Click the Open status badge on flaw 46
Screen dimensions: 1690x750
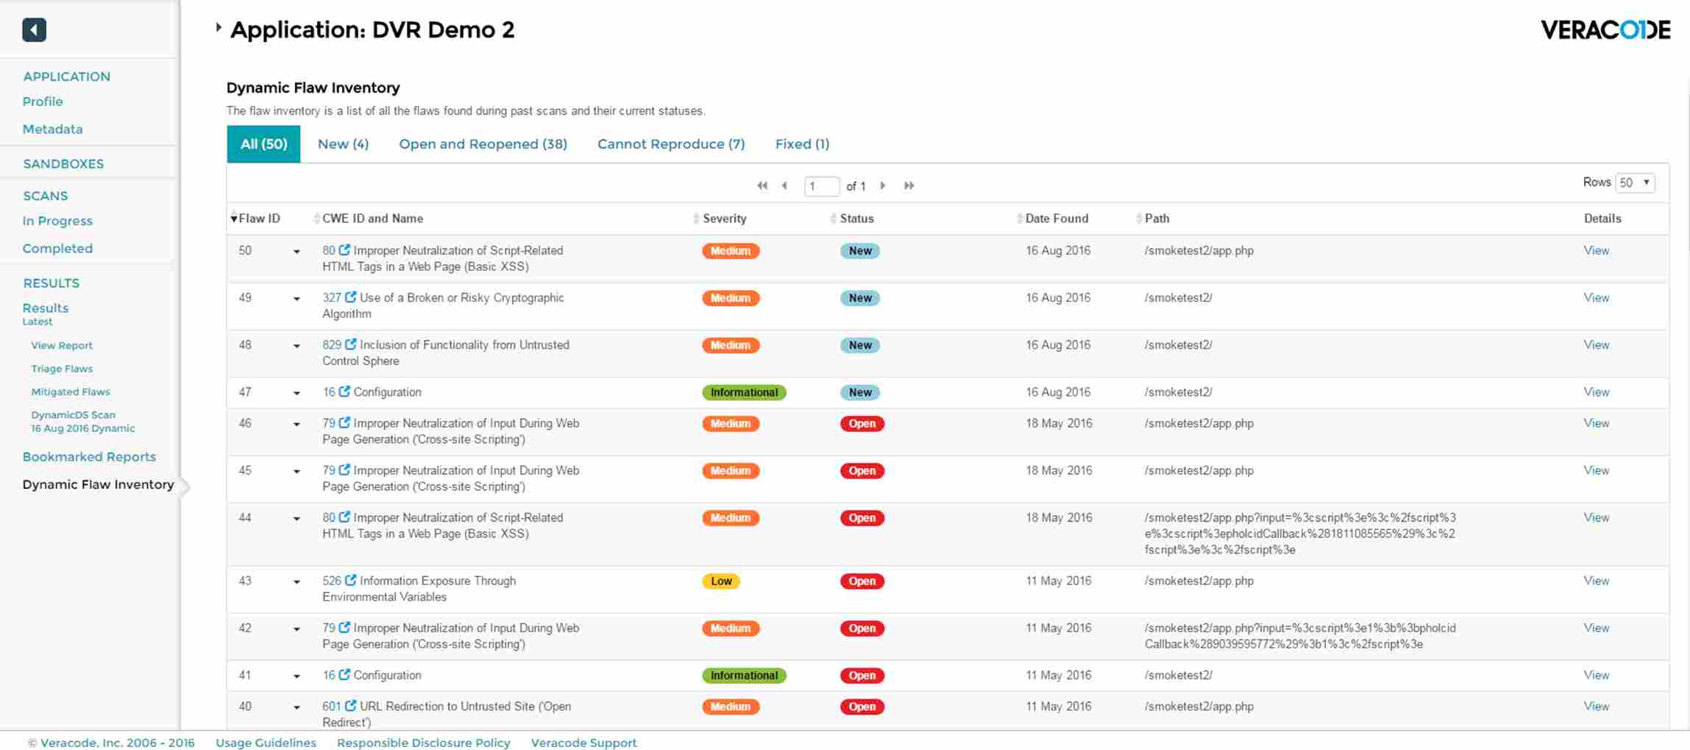[x=862, y=423]
